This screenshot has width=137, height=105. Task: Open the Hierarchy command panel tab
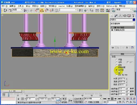tap(120, 16)
